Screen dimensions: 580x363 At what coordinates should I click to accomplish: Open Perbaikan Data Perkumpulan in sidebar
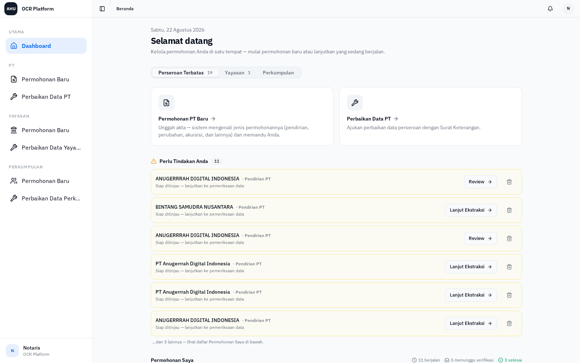[46, 198]
